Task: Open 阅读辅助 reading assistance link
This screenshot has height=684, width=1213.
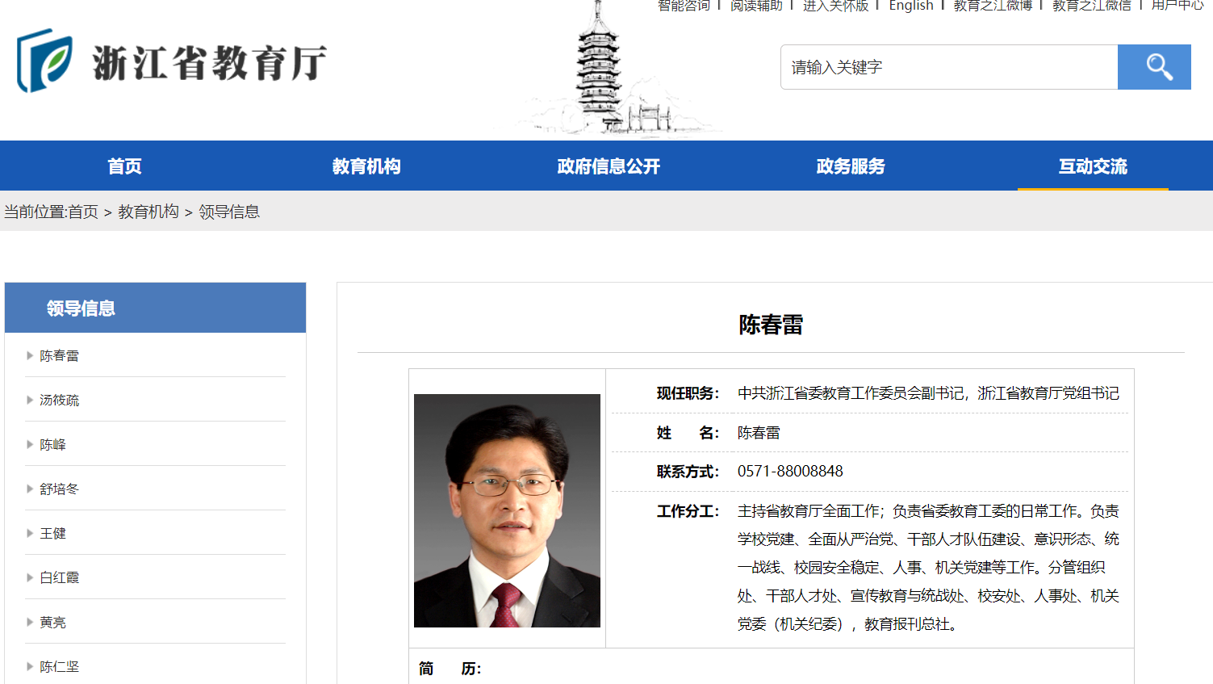Action: coord(756,6)
